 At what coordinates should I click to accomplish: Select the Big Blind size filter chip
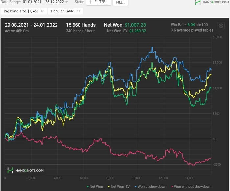pyautogui.click(x=24, y=11)
